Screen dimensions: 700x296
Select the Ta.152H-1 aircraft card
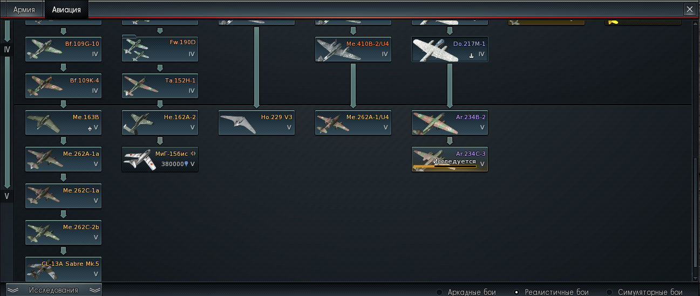[160, 86]
